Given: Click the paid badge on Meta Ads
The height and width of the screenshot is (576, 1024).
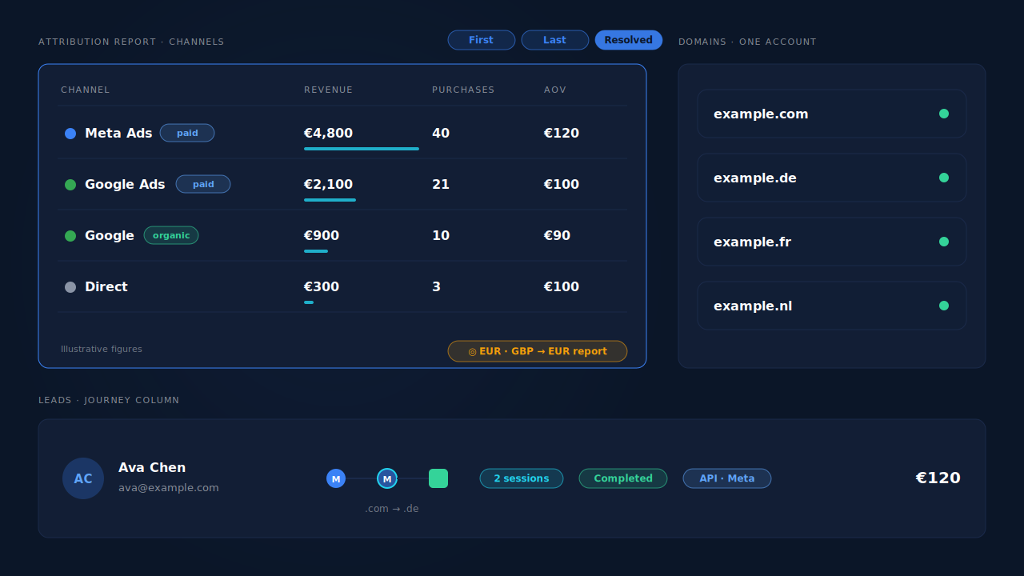Looking at the screenshot, I should click(x=187, y=133).
